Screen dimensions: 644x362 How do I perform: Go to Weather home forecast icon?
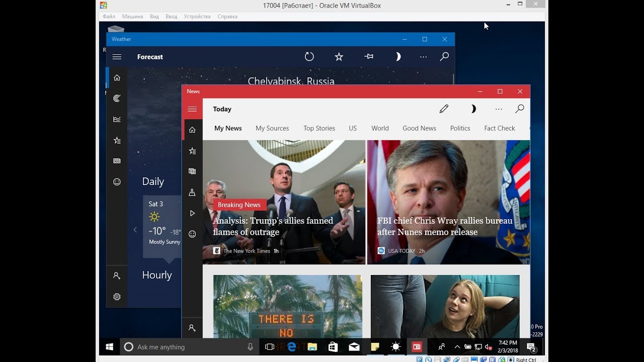tap(117, 77)
